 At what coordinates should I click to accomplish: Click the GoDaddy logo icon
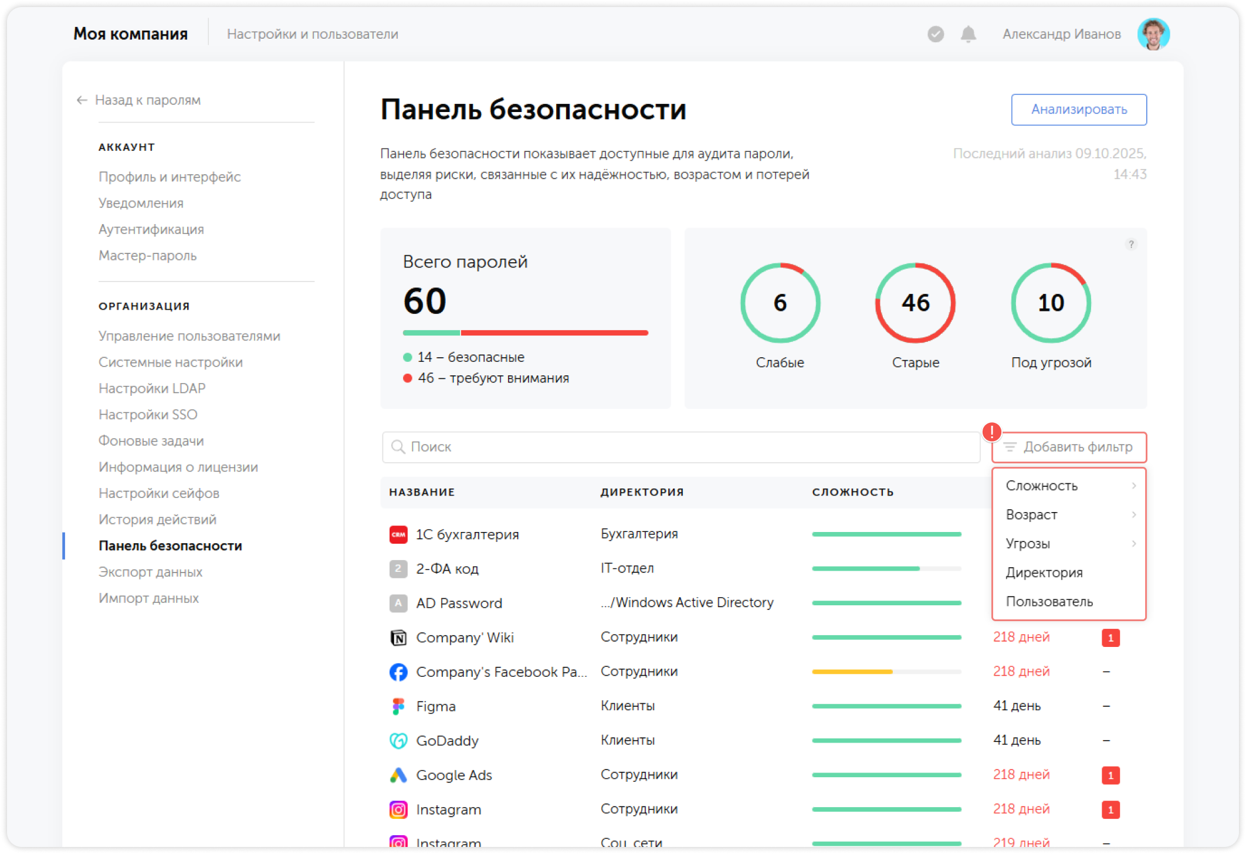click(x=398, y=740)
